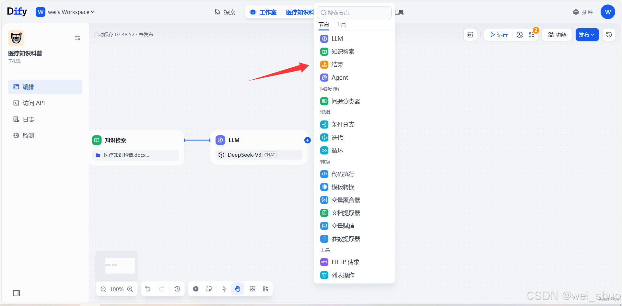Open the 发布 publish dropdown
This screenshot has height=306, width=622.
pyautogui.click(x=586, y=35)
